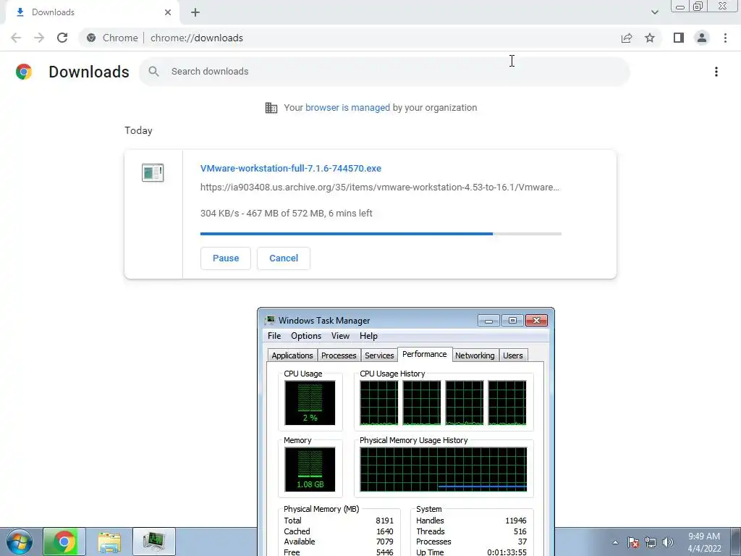The height and width of the screenshot is (556, 741).
Task: Click the Physical Memory Usage History graph
Action: (444, 469)
